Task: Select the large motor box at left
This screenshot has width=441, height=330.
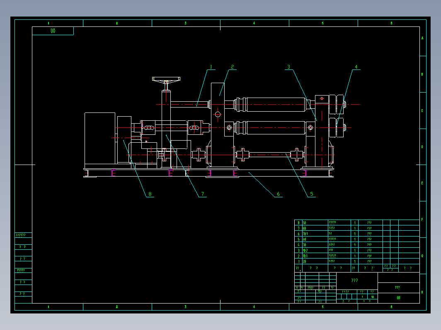Action: pos(100,139)
